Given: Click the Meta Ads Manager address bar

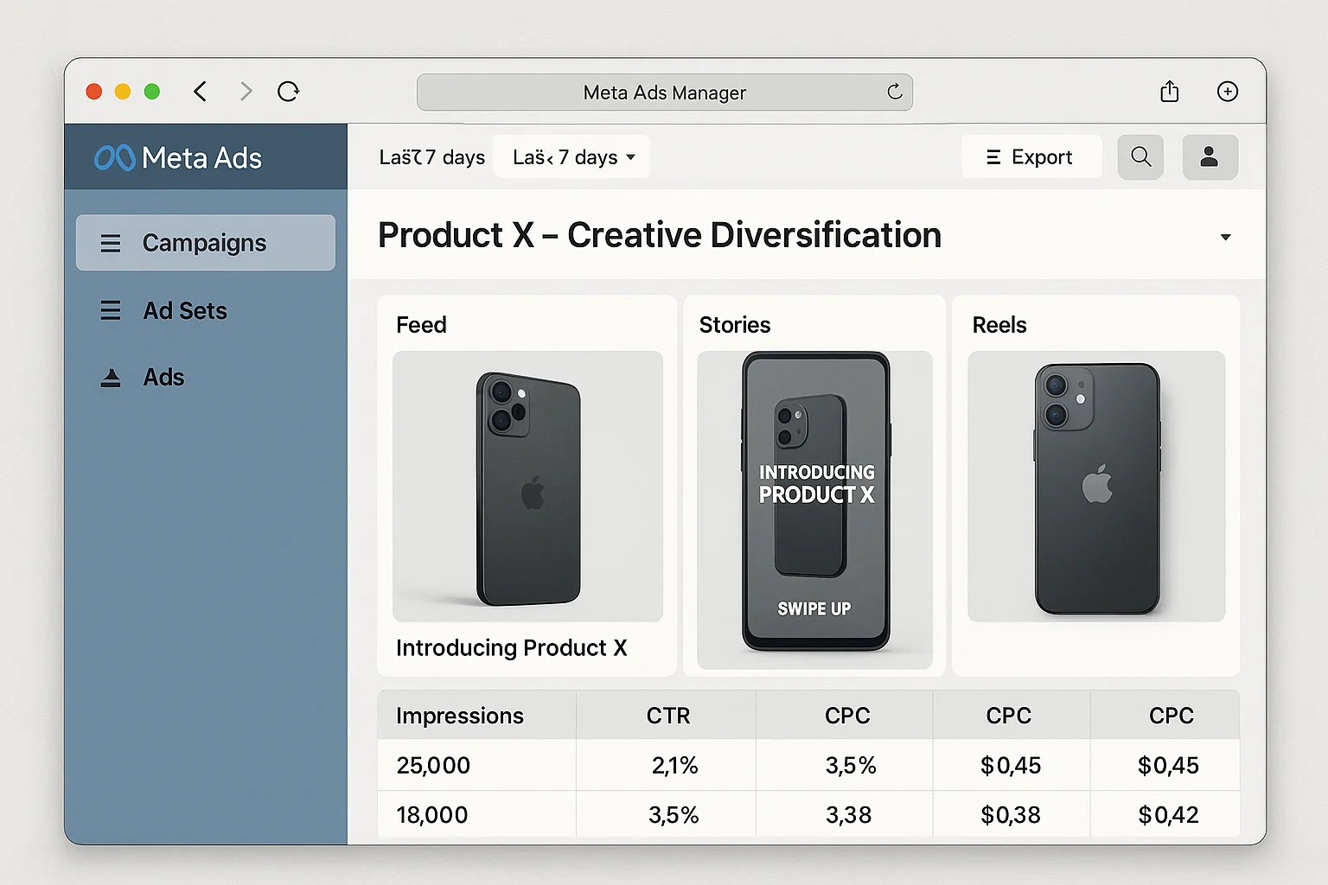Looking at the screenshot, I should click(x=664, y=92).
